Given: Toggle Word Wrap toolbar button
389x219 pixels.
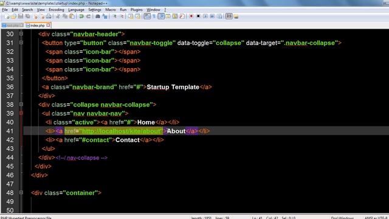Looking at the screenshot, I should click(x=147, y=16).
